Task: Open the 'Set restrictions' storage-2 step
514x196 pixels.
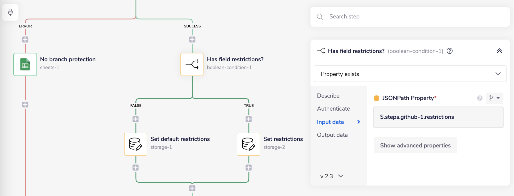Action: click(x=248, y=144)
